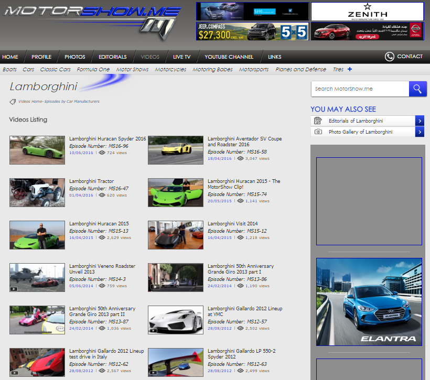Select the Formula One category

(x=93, y=69)
